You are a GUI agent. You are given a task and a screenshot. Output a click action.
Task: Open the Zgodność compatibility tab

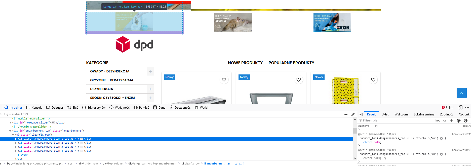tap(447, 114)
